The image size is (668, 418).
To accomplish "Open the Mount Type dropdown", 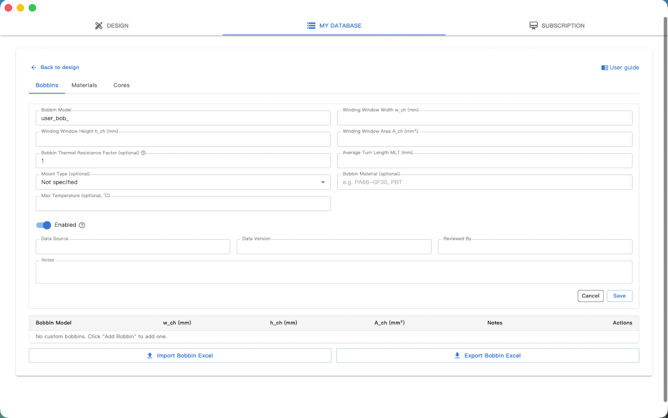I will 183,182.
